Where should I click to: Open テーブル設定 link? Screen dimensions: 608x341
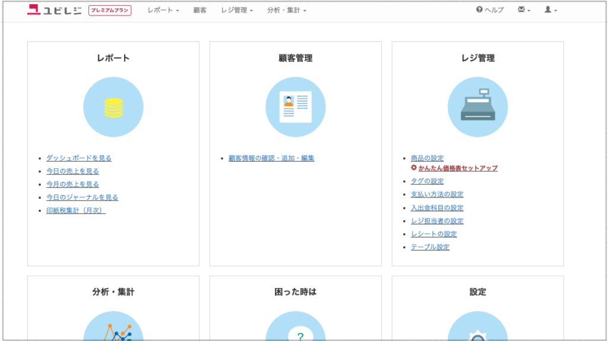pyautogui.click(x=430, y=247)
